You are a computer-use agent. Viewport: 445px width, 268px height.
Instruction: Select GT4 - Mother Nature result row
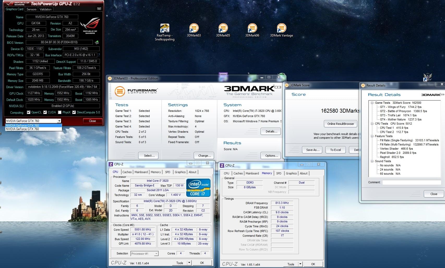point(401,119)
